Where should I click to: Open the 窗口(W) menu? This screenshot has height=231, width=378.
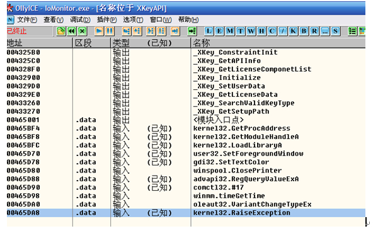coord(161,20)
